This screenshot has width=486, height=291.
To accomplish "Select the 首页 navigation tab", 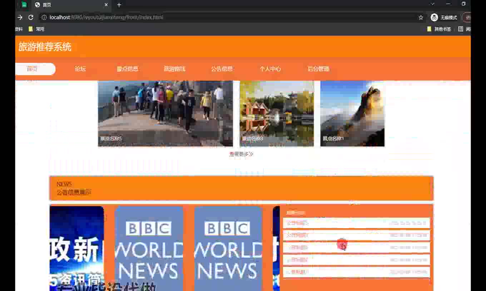I will [x=32, y=69].
